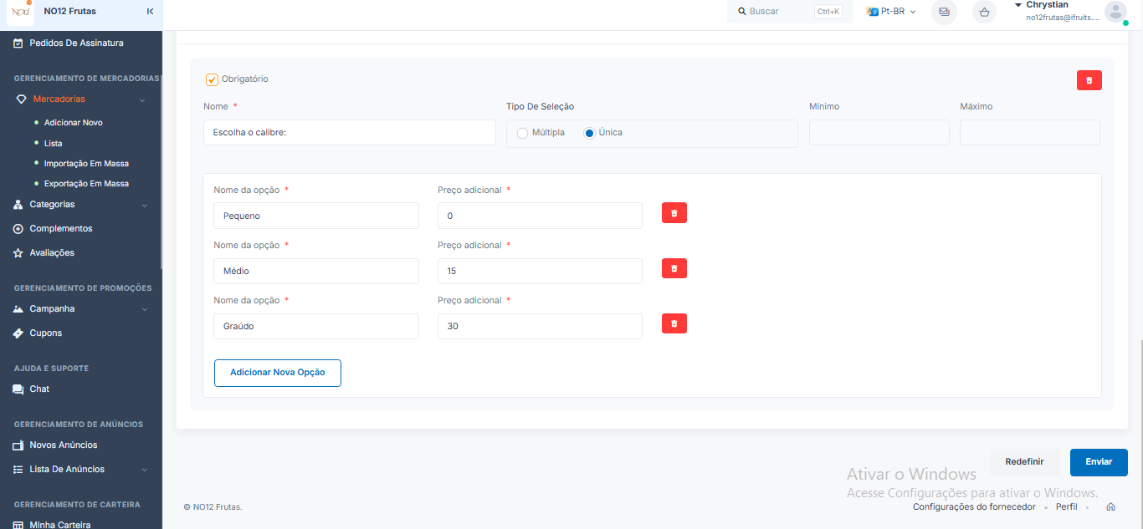Click Adicionar Nova Opção button
The image size is (1143, 529).
coord(278,373)
